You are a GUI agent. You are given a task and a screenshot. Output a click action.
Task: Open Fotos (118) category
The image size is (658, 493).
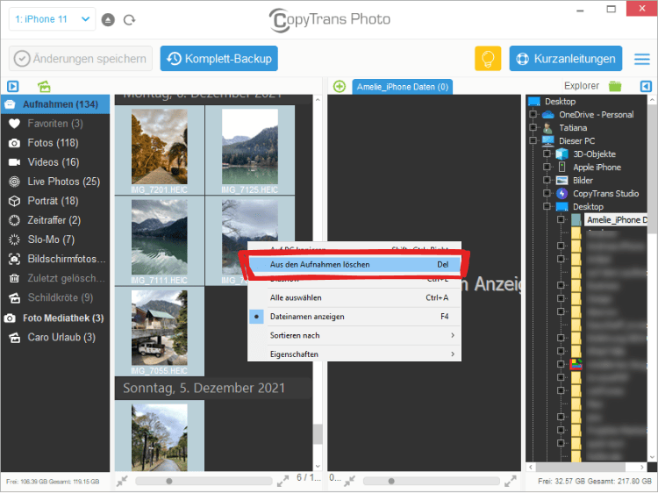coord(55,143)
